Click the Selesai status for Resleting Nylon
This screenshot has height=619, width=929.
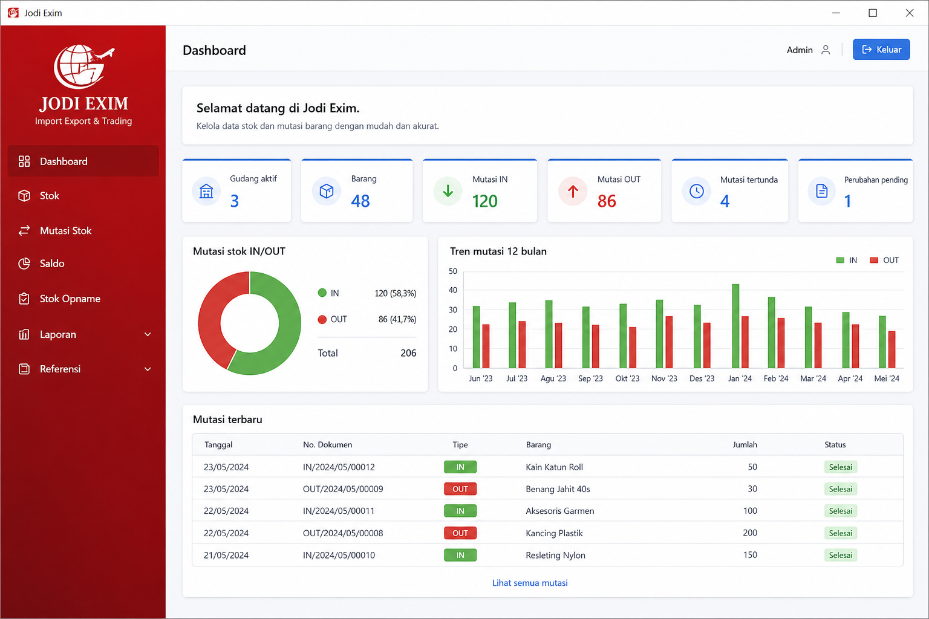click(x=841, y=555)
